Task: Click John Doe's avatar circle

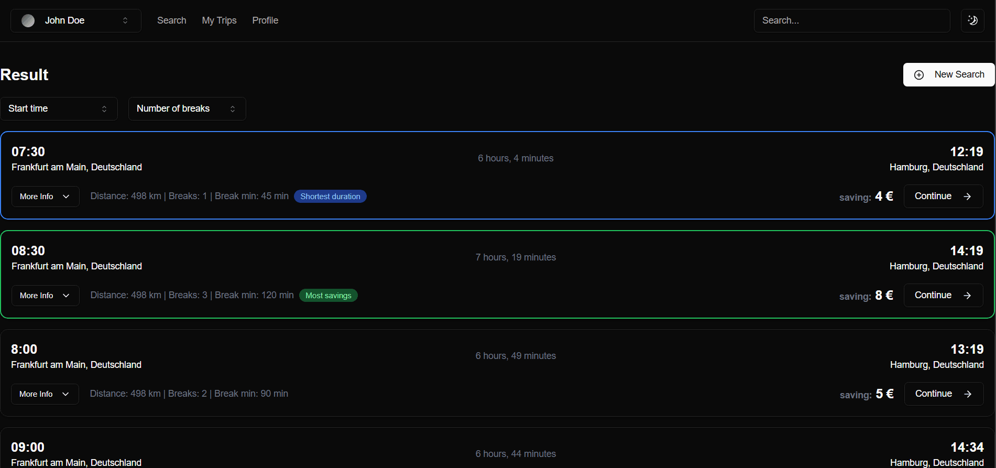Action: click(x=28, y=20)
